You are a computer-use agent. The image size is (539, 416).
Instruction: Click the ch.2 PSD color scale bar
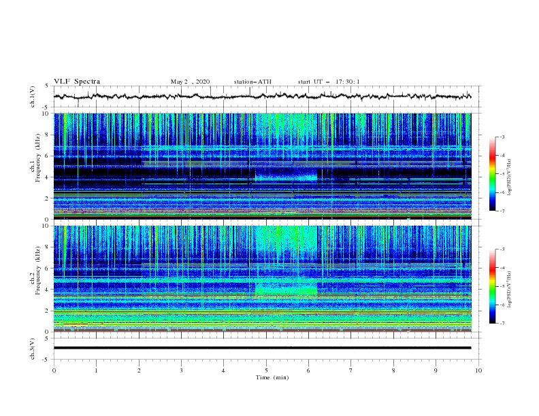tap(493, 286)
